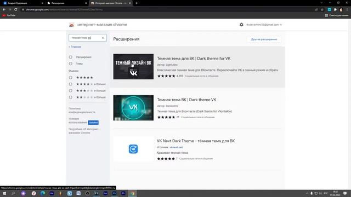The width and height of the screenshot is (351, 197).
Task: Close the first VK browser tab
Action: pyautogui.click(x=42, y=3)
